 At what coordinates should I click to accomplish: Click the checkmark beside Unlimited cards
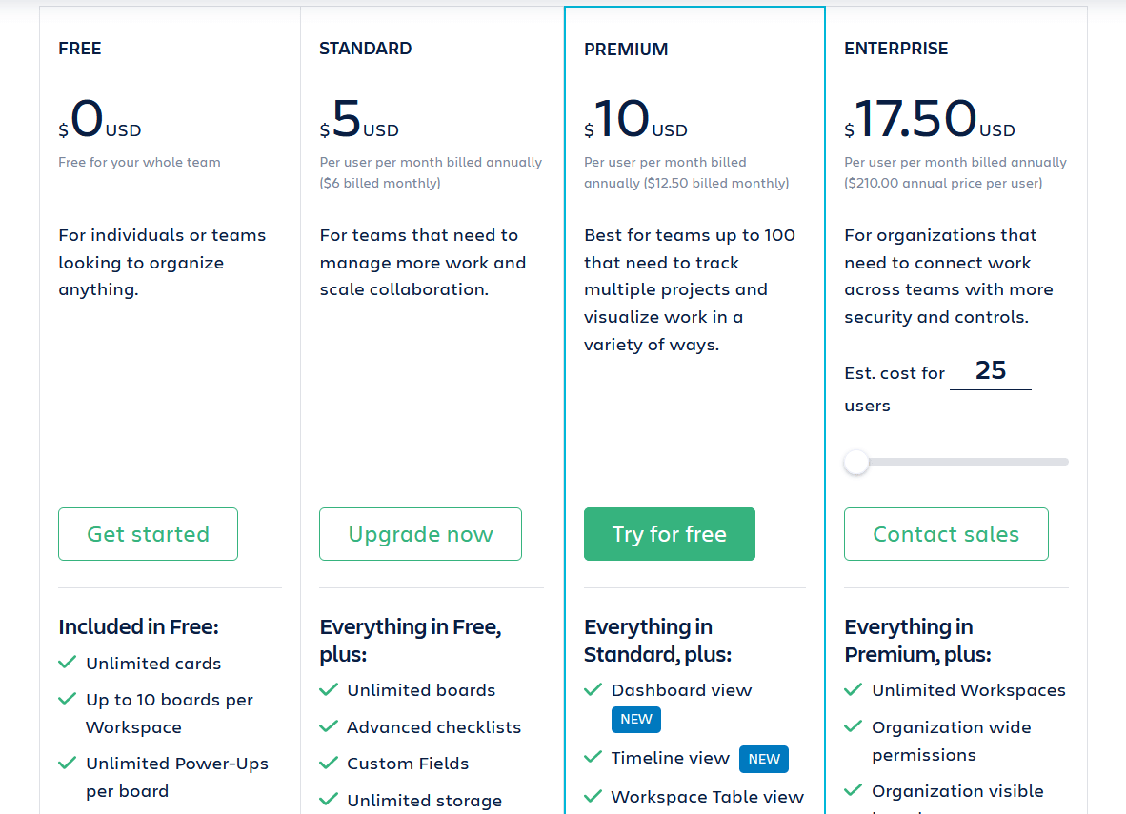pyautogui.click(x=67, y=663)
